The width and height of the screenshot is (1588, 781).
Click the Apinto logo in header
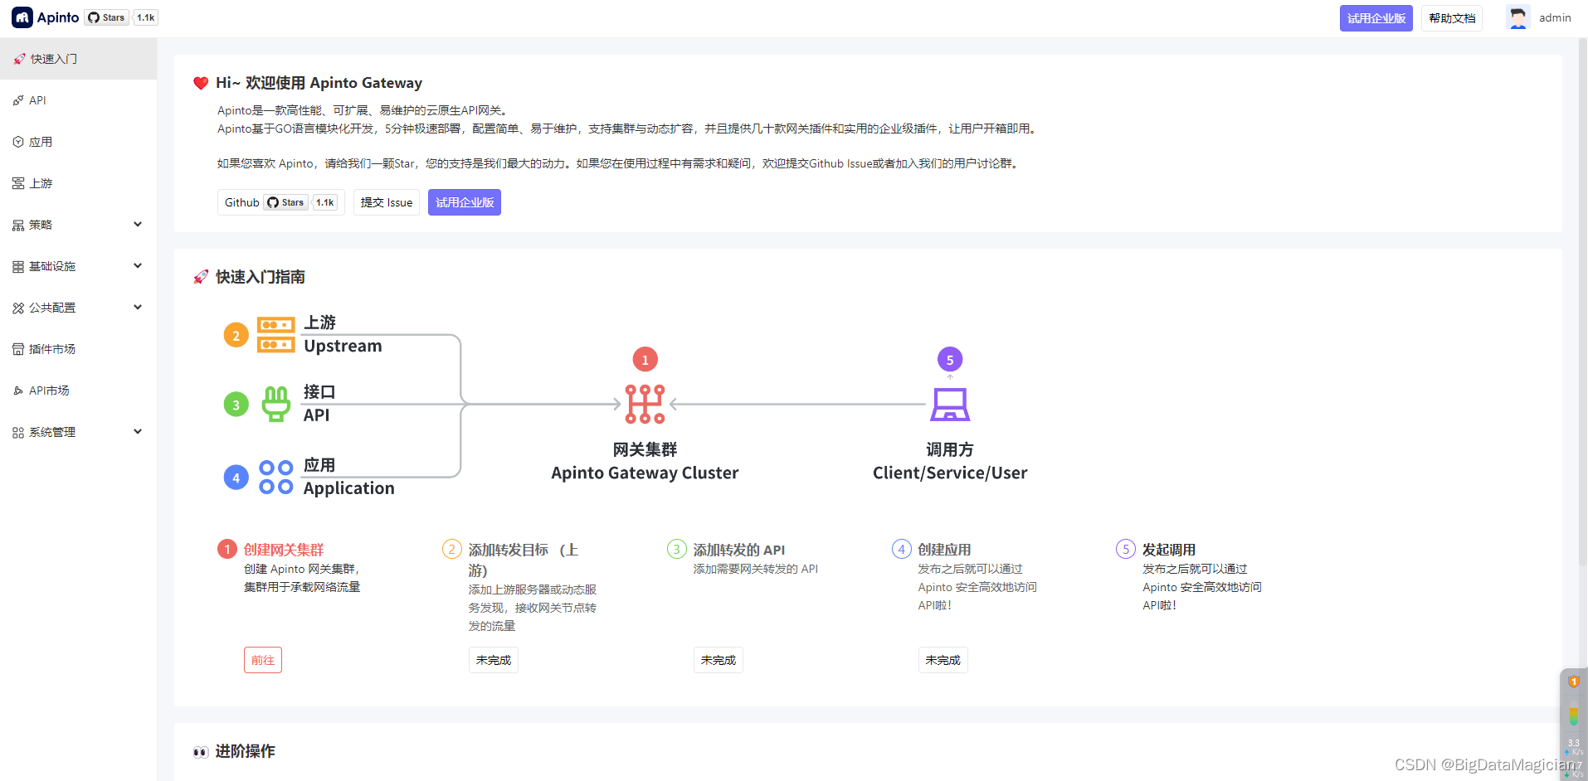click(46, 17)
